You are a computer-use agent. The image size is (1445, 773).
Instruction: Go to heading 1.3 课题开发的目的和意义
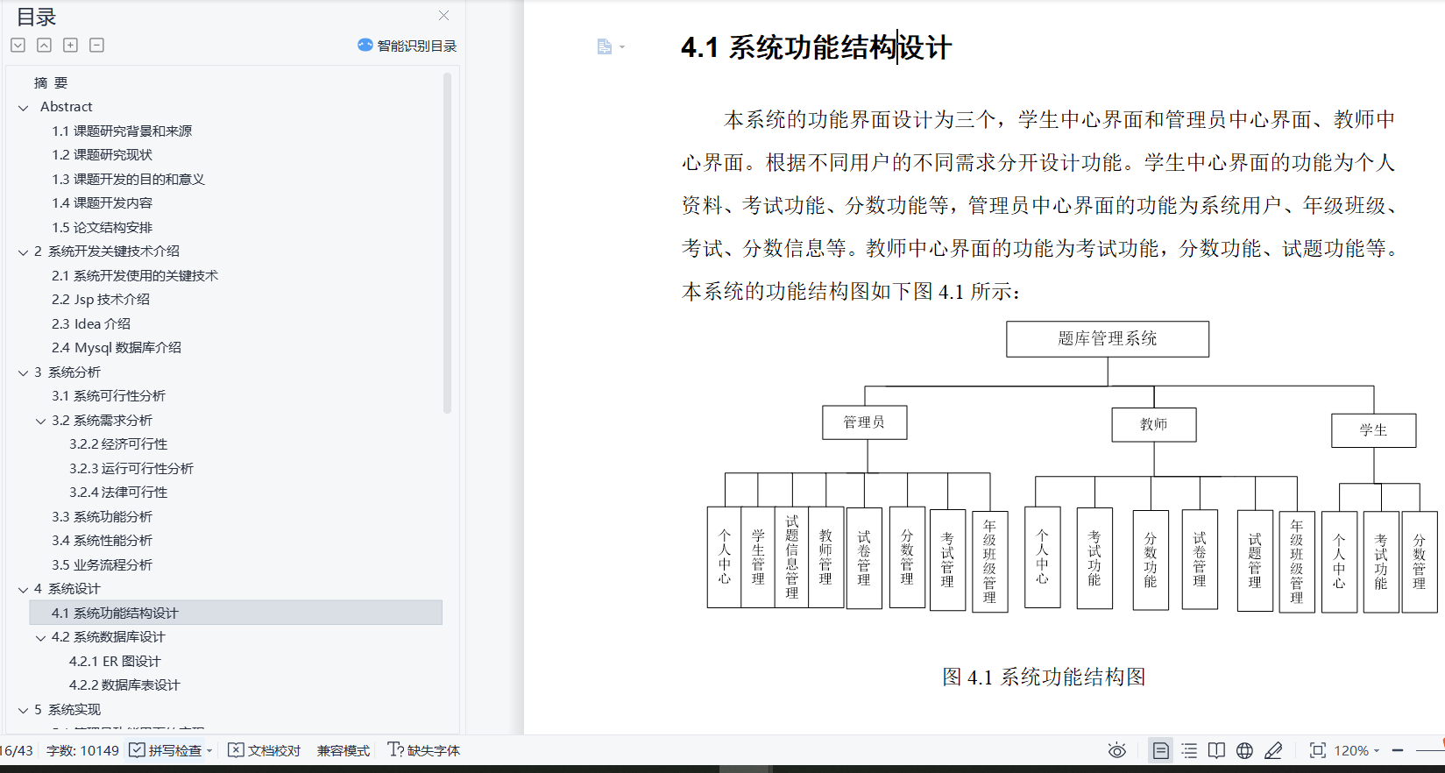[x=128, y=179]
